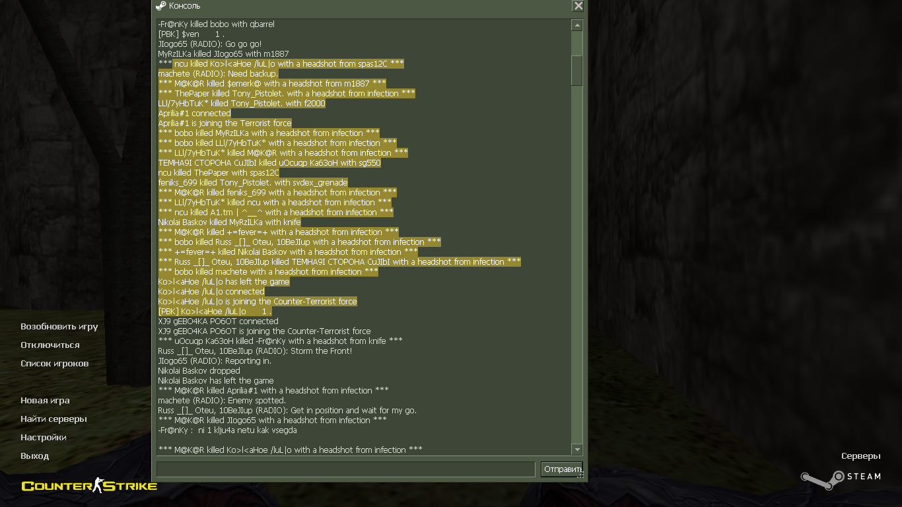
Task: Click the Отправить button
Action: coord(561,469)
